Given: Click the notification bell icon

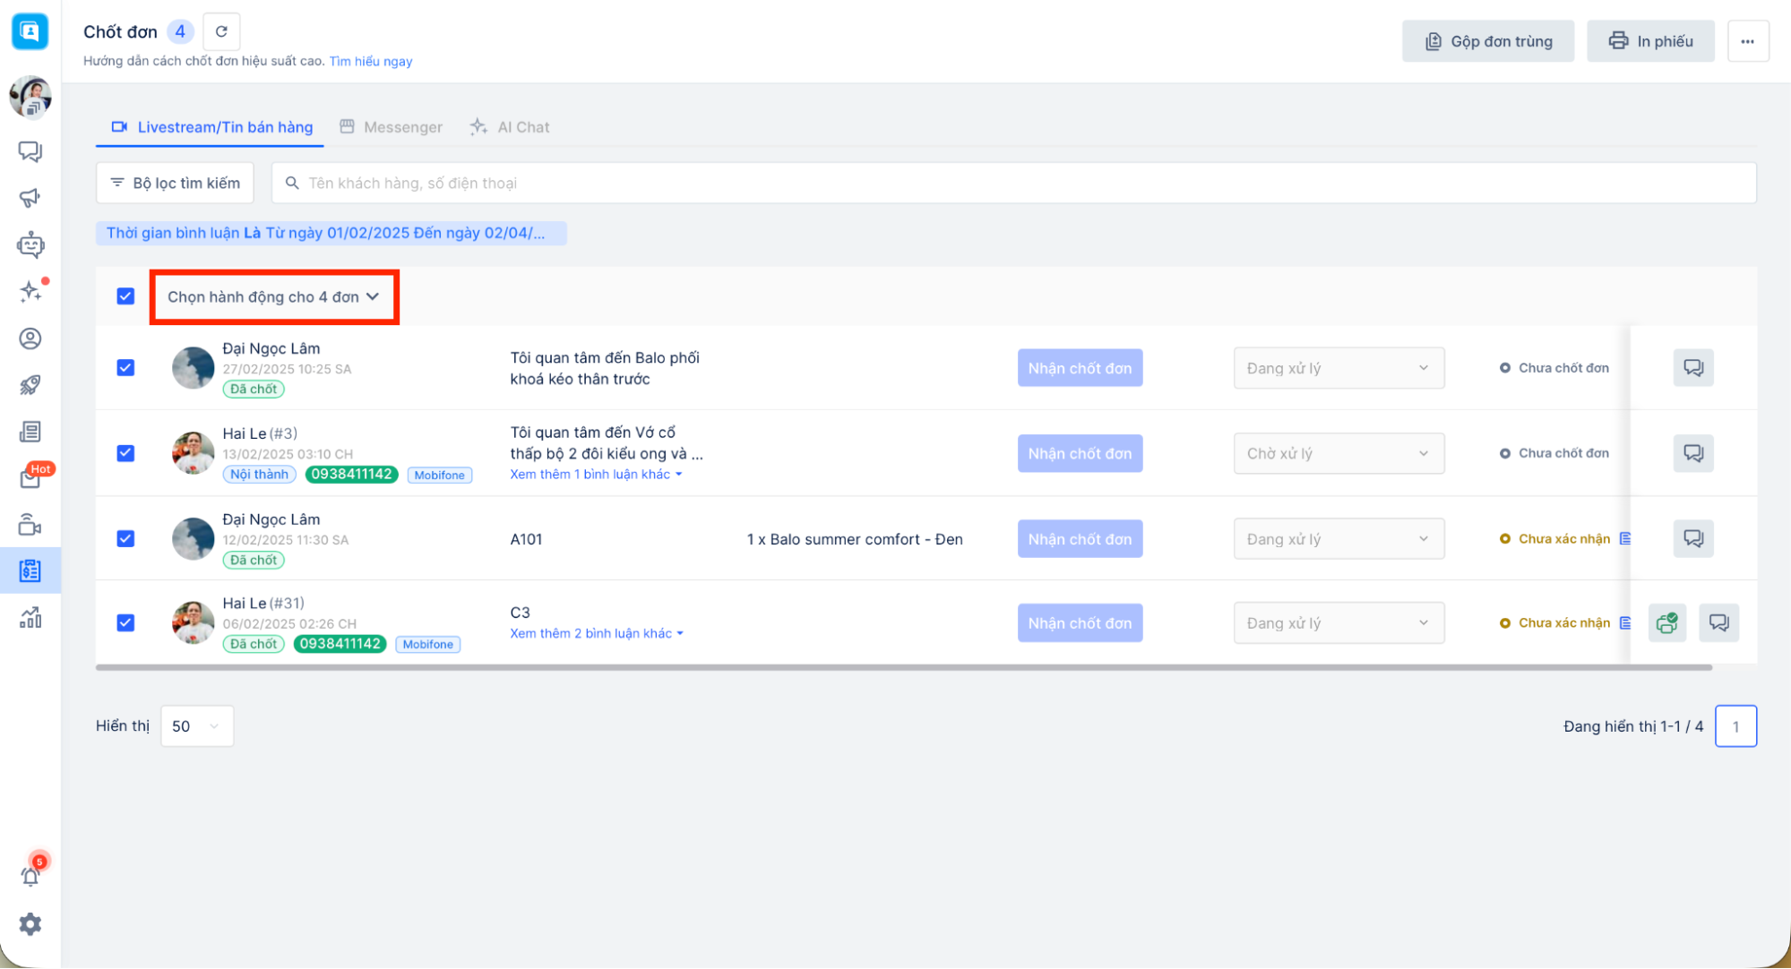Looking at the screenshot, I should pyautogui.click(x=30, y=877).
